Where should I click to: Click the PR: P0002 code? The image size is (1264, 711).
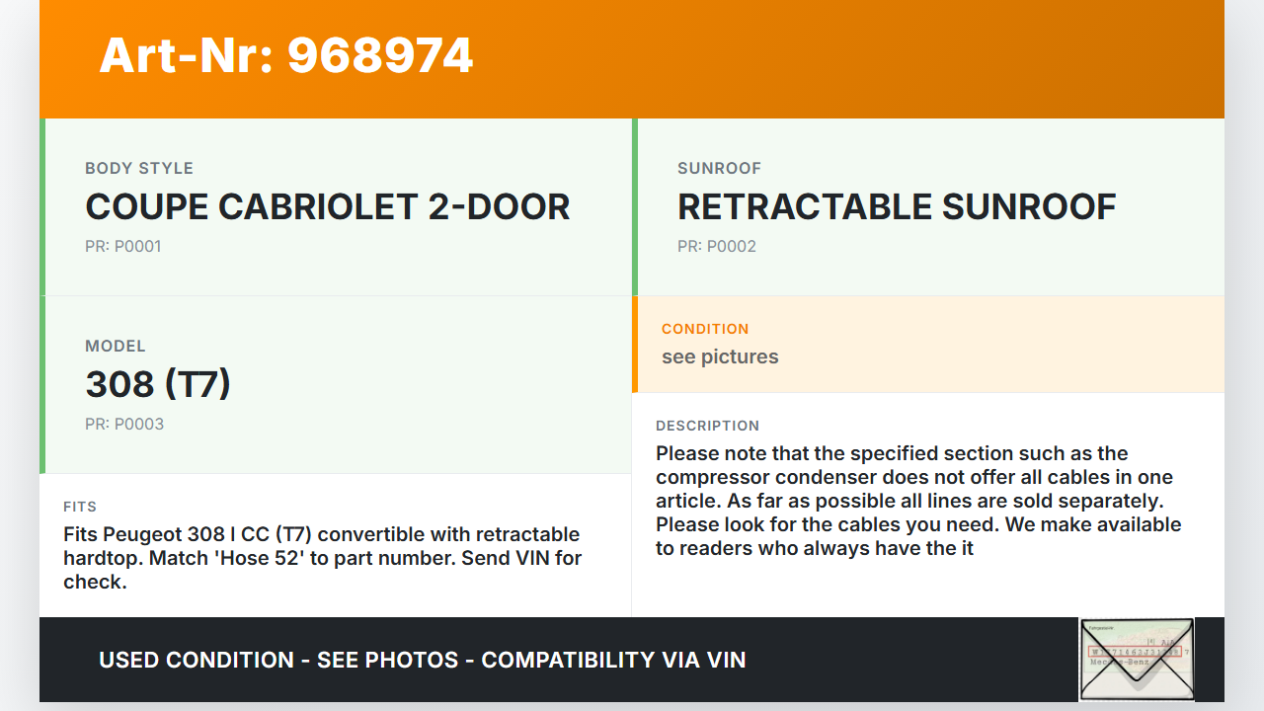(x=716, y=246)
